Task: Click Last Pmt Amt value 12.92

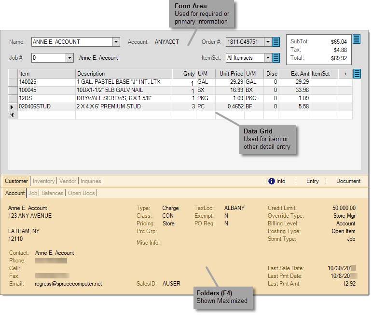Action: point(349,284)
